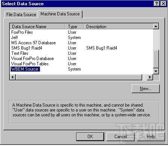Sort by the Description column header
The height and width of the screenshot is (146, 168).
(118, 27)
